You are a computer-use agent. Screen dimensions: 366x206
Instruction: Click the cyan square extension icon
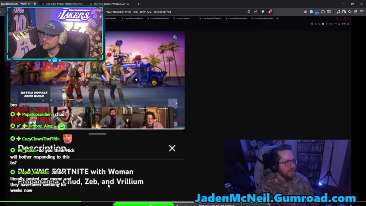(311, 12)
